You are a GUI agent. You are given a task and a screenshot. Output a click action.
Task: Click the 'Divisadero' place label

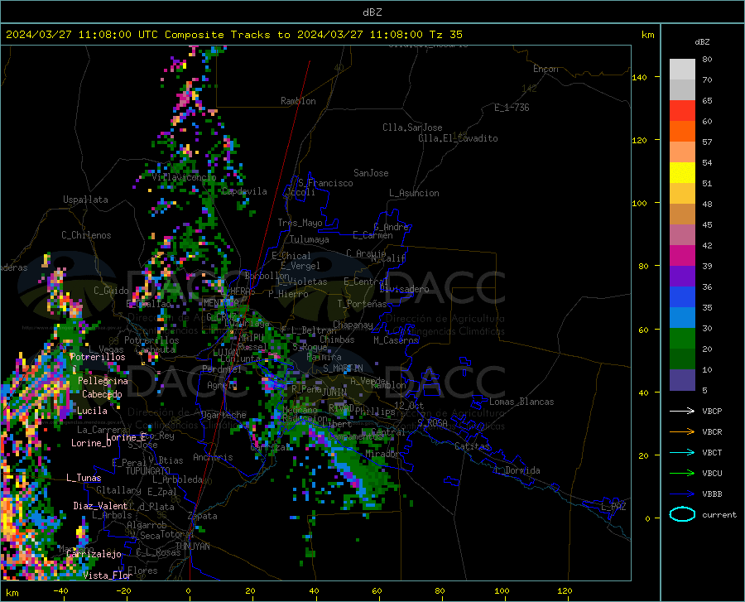pyautogui.click(x=404, y=289)
